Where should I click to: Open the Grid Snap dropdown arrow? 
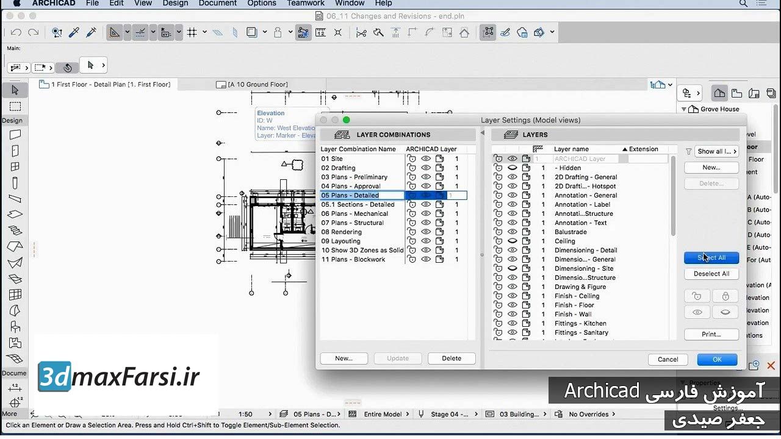(x=204, y=32)
